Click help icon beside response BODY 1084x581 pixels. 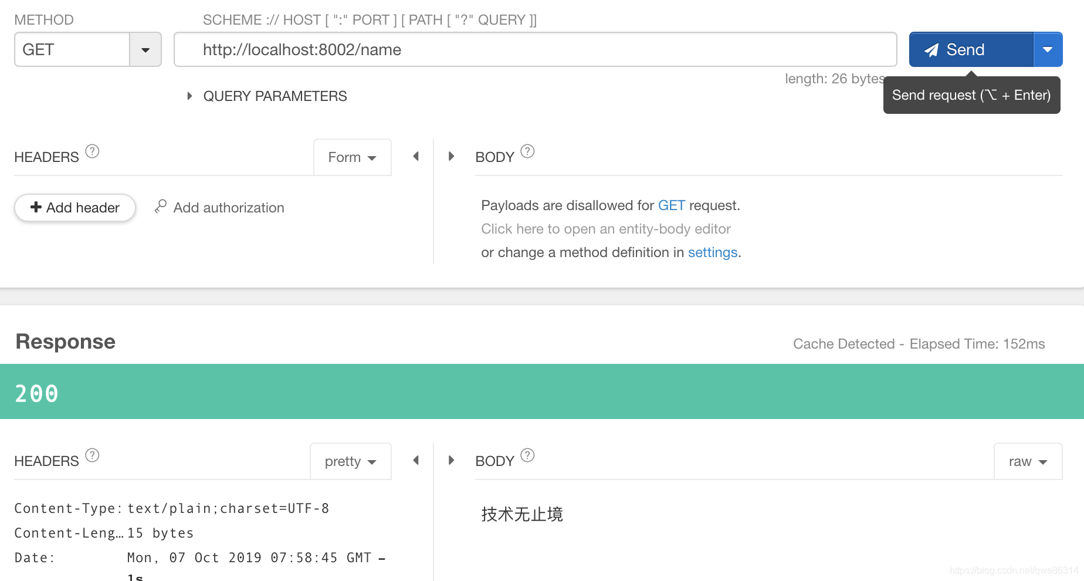[527, 455]
